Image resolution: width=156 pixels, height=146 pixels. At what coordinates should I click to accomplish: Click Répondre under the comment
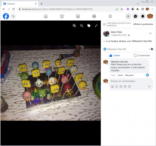(x=129, y=75)
